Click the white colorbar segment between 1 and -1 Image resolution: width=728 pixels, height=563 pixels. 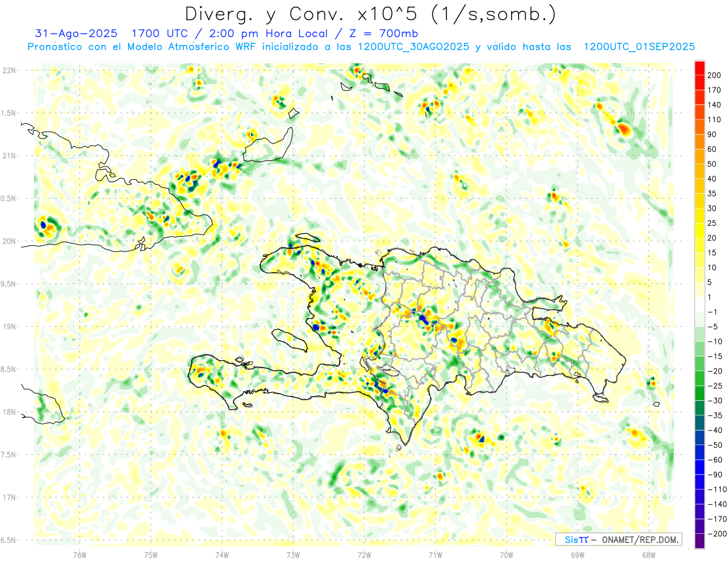point(699,304)
